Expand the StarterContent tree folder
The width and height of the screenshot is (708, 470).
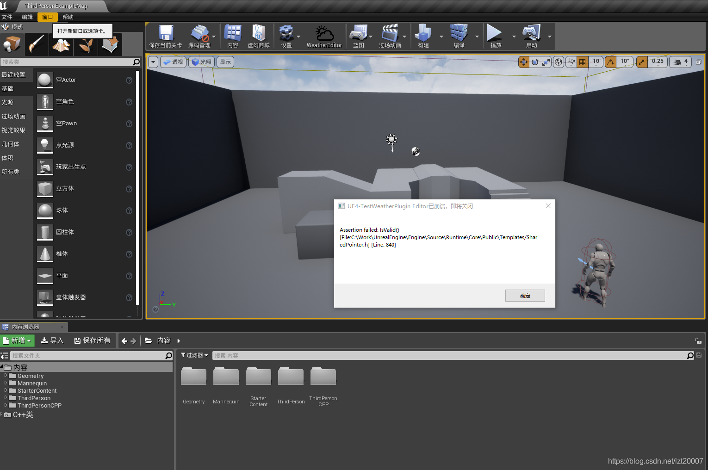tap(6, 390)
